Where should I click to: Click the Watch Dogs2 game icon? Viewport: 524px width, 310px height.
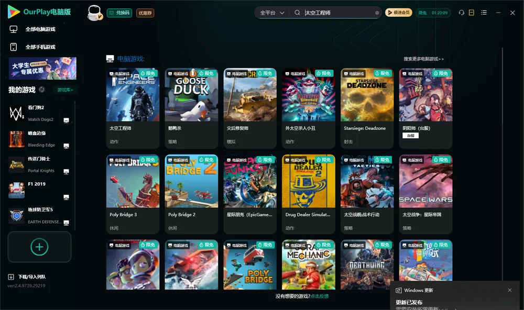(16, 114)
